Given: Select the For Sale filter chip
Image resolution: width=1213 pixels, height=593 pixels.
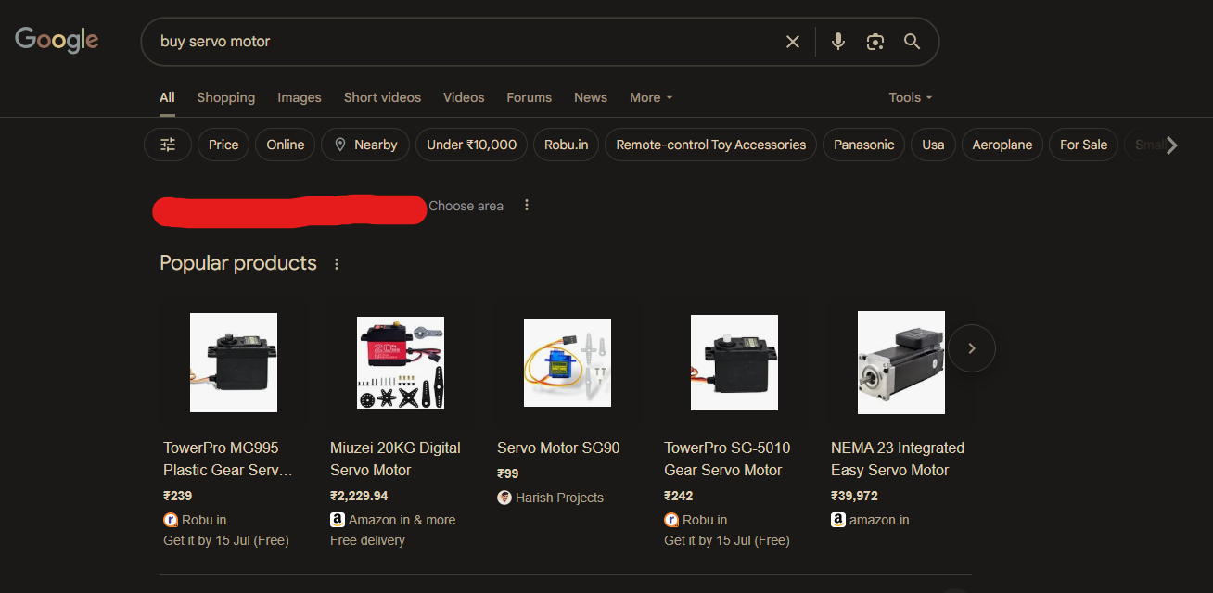Looking at the screenshot, I should 1084,145.
